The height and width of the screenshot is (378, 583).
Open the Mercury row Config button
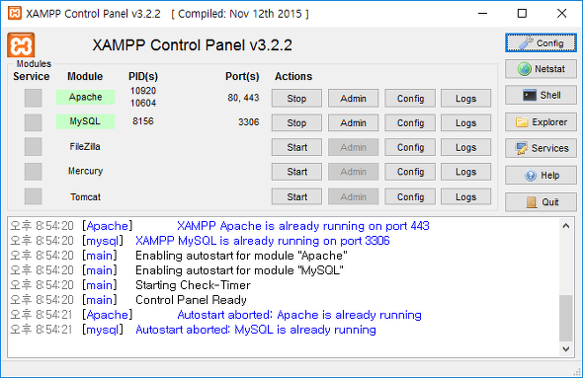coord(410,172)
